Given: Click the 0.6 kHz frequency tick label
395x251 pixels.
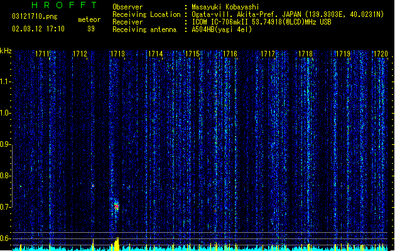Looking at the screenshot, I should click(x=5, y=238).
